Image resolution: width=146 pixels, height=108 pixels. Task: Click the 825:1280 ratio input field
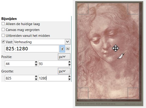[x=32, y=49]
